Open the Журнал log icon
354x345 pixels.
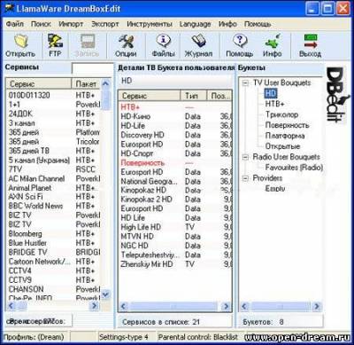pyautogui.click(x=198, y=42)
